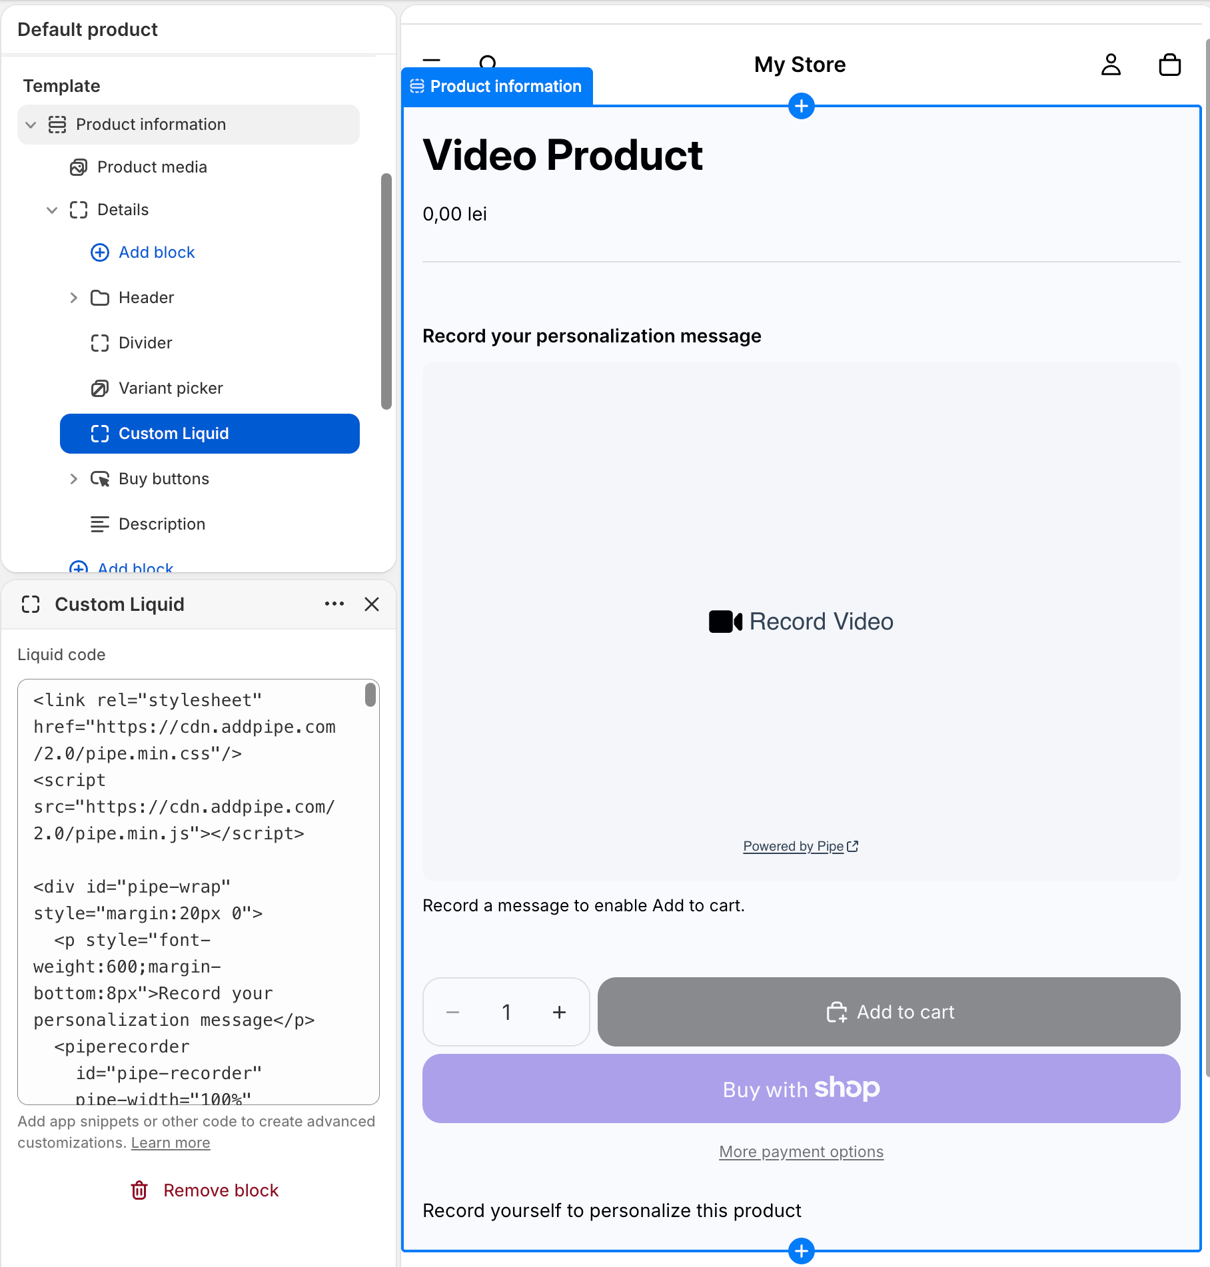Open the store search icon
The width and height of the screenshot is (1210, 1267).
tap(488, 63)
